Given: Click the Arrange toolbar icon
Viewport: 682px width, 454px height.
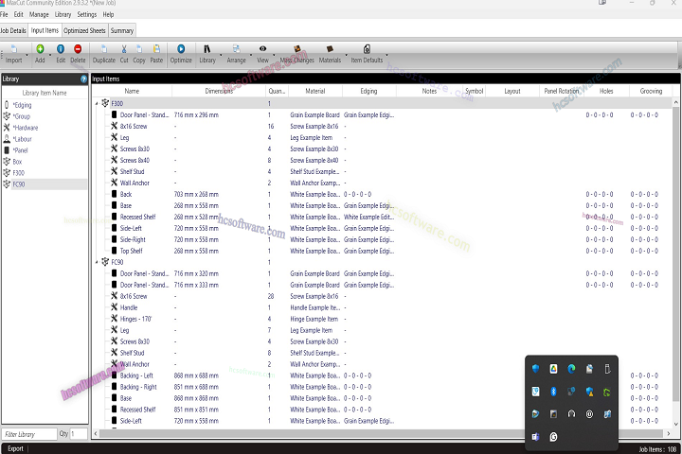Looking at the screenshot, I should coord(236,54).
